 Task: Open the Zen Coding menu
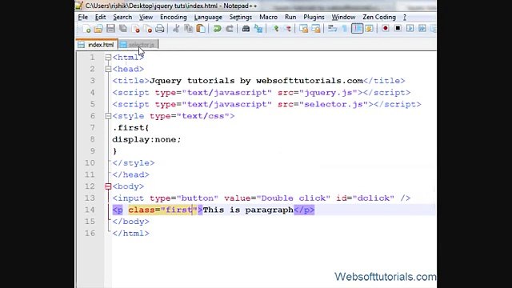pos(379,17)
